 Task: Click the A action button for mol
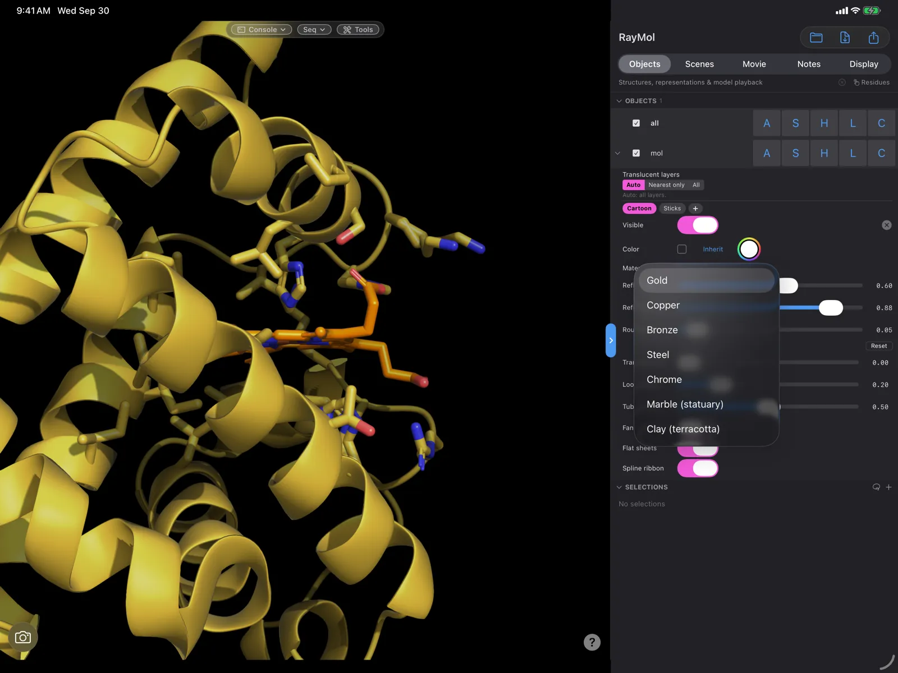click(767, 153)
